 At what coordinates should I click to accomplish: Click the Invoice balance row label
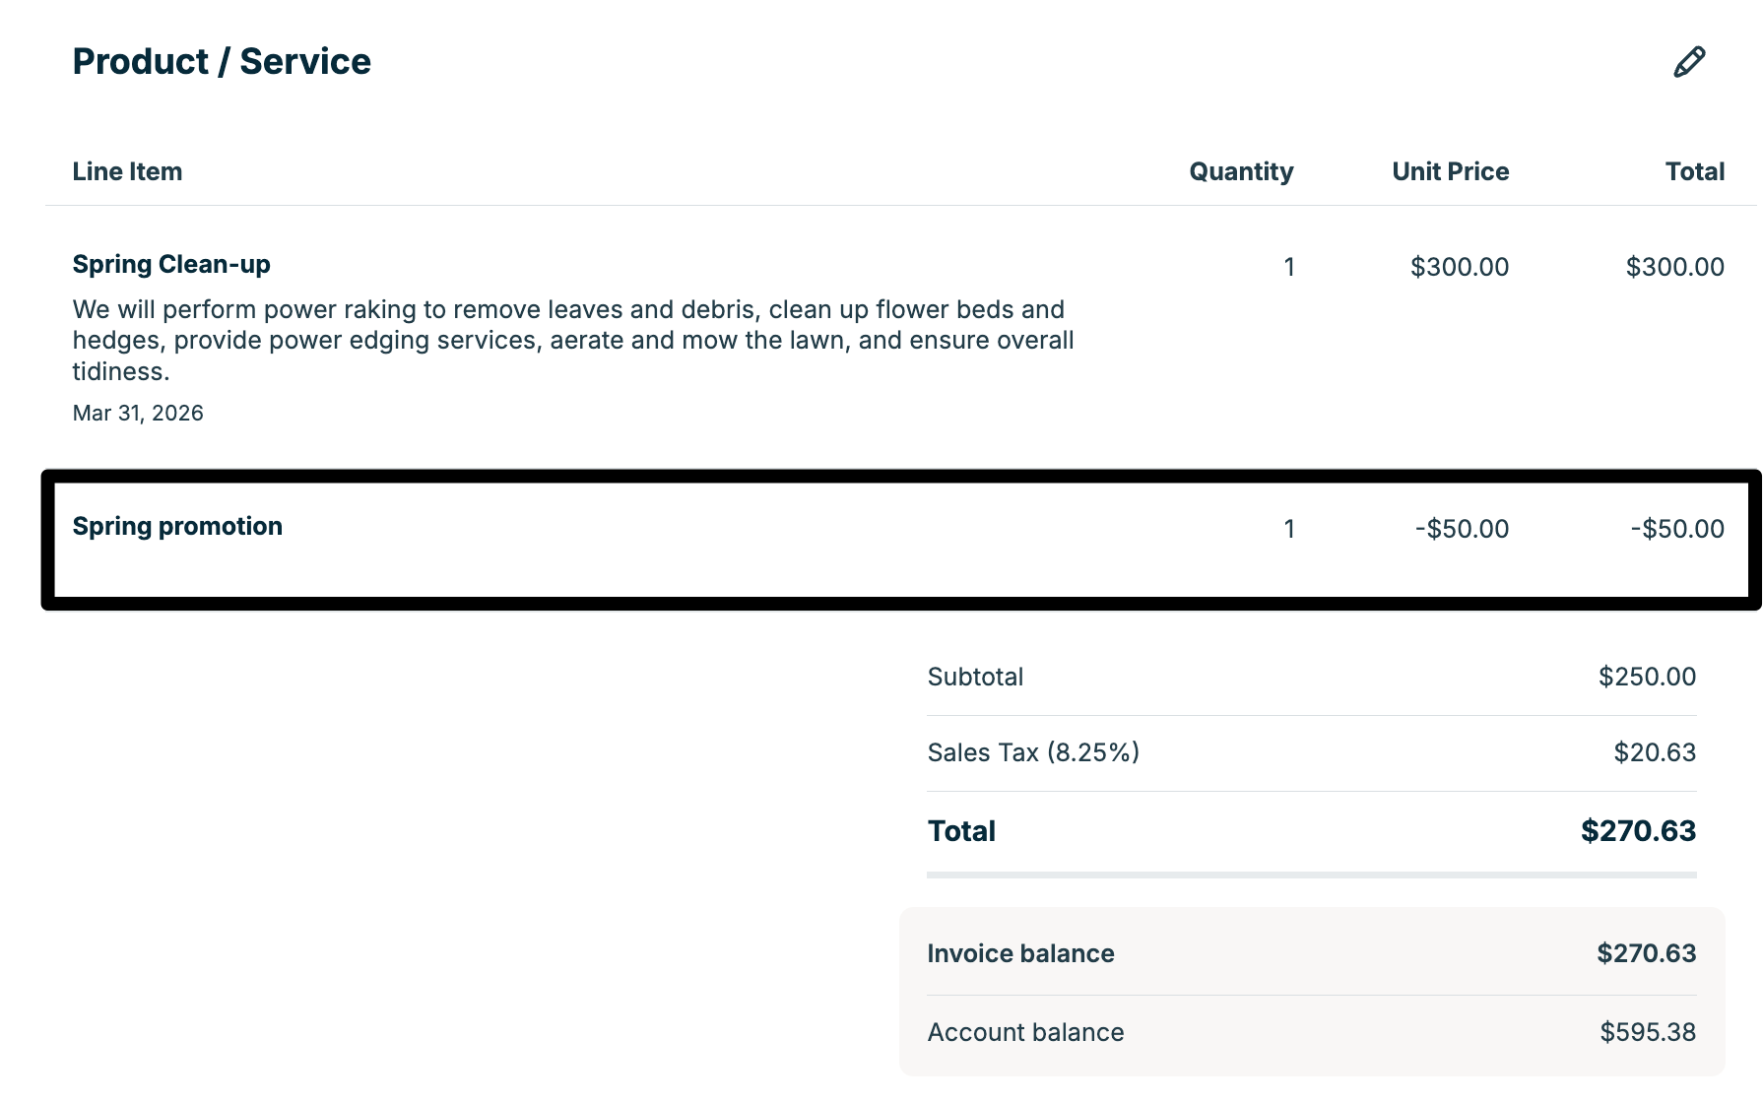1020,953
